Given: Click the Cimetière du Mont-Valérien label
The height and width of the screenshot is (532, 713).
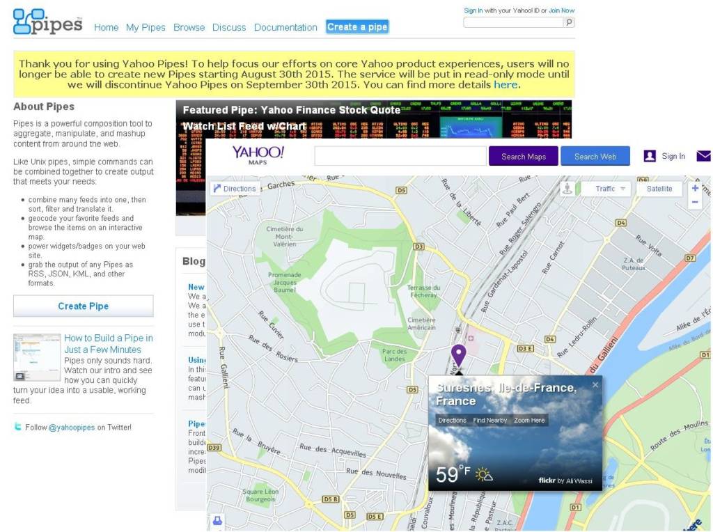Looking at the screenshot, I should coord(285,237).
